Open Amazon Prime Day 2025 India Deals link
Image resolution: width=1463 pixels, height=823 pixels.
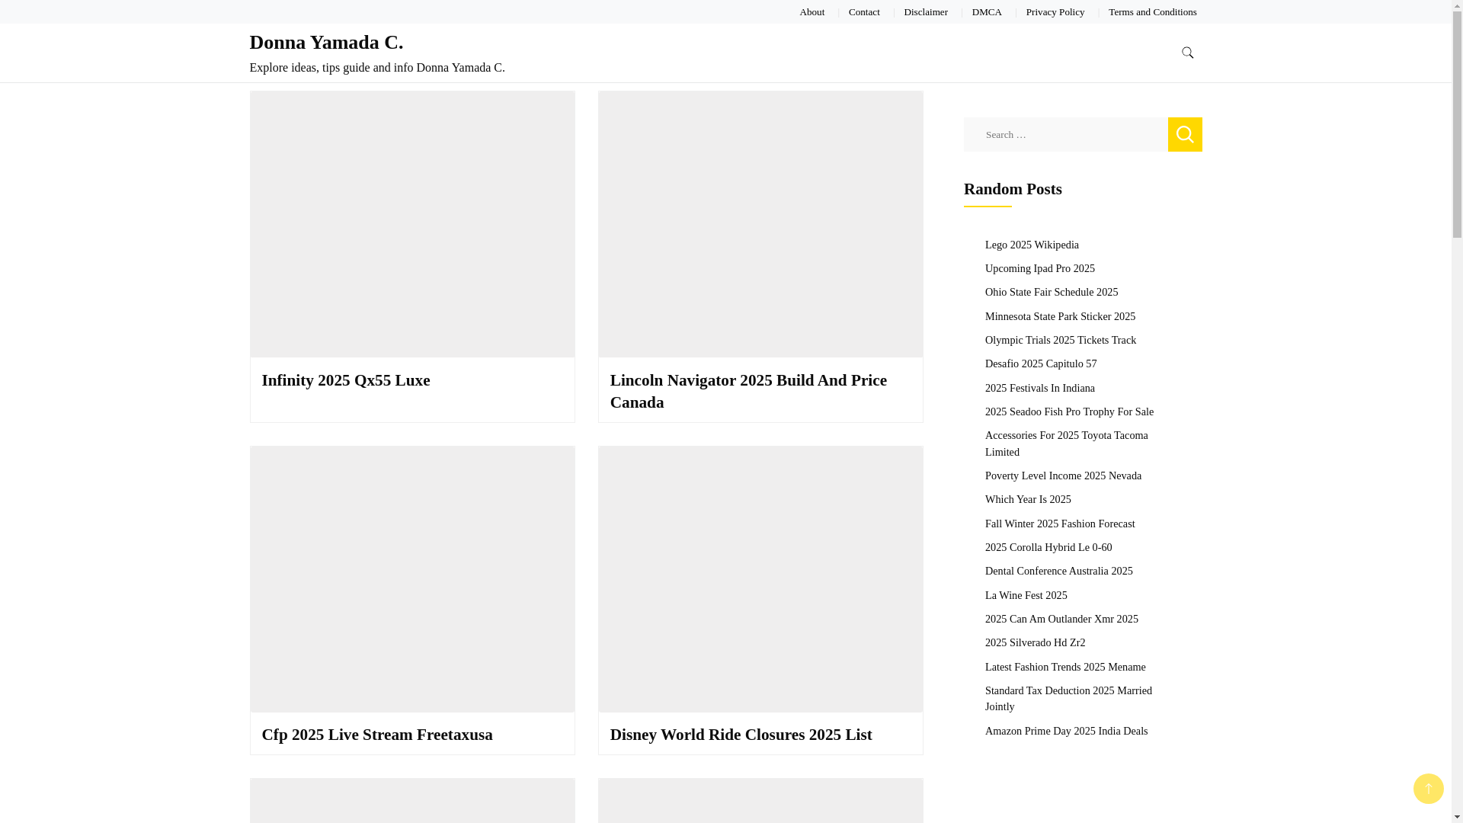tap(1066, 731)
